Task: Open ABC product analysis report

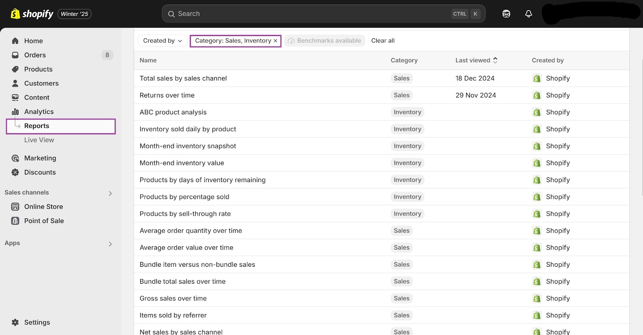Action: point(173,112)
